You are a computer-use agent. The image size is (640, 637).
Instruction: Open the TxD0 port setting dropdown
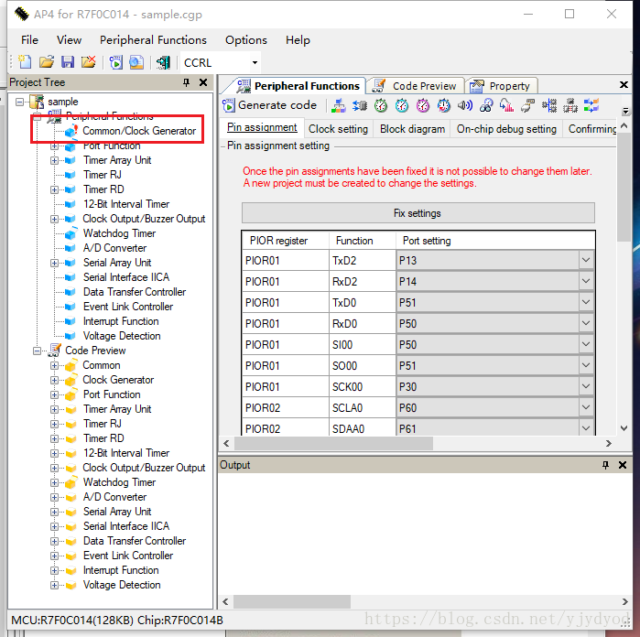(x=586, y=302)
